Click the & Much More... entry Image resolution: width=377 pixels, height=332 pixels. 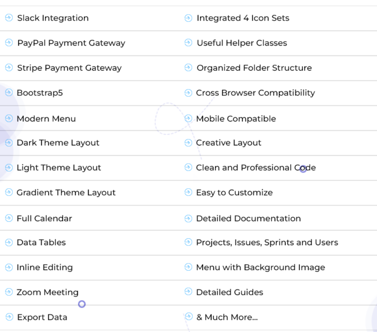pyautogui.click(x=227, y=317)
